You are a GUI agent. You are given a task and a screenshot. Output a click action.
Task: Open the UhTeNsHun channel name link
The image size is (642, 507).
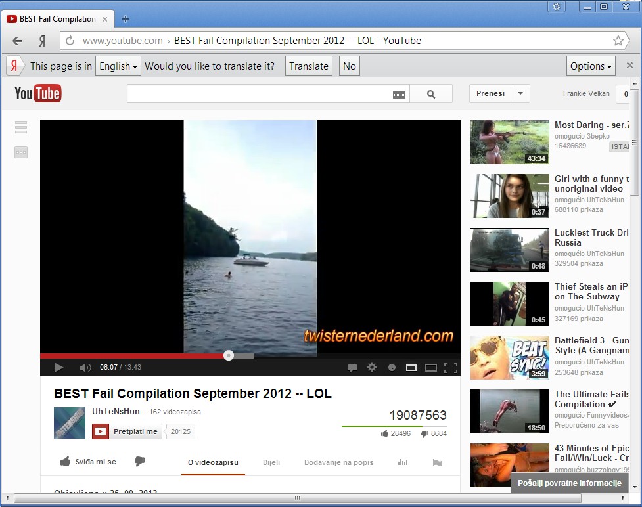tap(116, 411)
